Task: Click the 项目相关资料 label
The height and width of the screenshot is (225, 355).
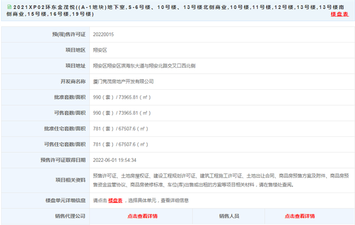Action: 70,180
